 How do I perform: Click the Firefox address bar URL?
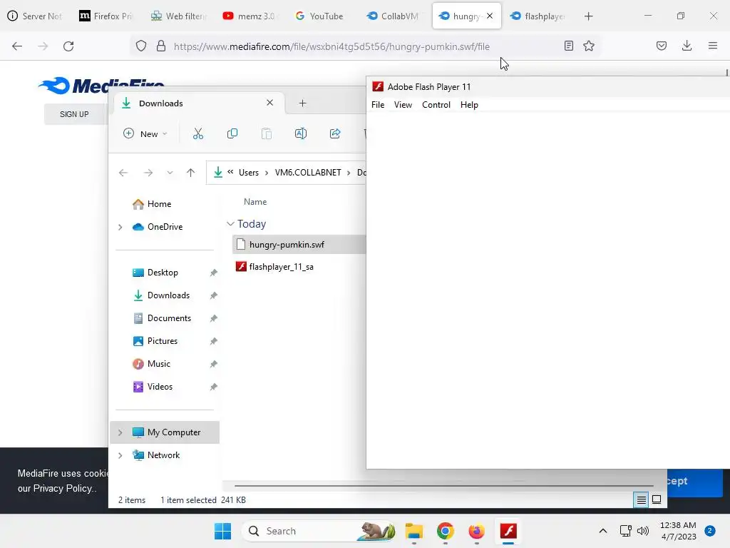[x=331, y=46]
